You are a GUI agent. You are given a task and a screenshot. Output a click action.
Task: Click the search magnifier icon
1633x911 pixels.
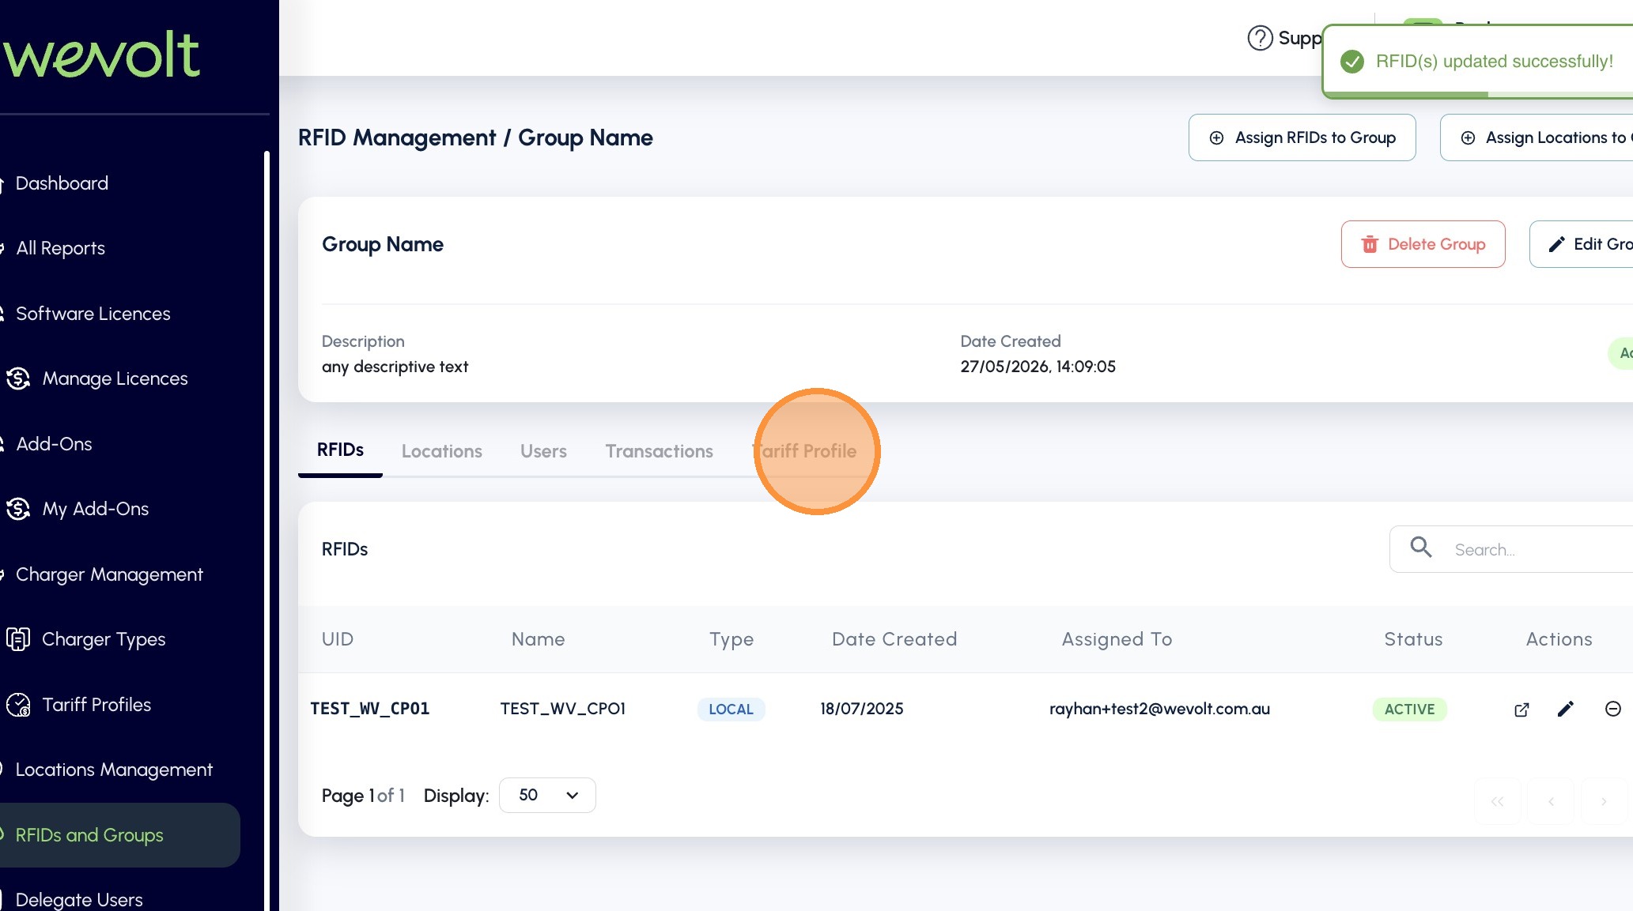(1421, 547)
